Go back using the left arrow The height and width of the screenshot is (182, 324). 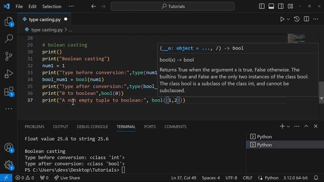(93, 7)
